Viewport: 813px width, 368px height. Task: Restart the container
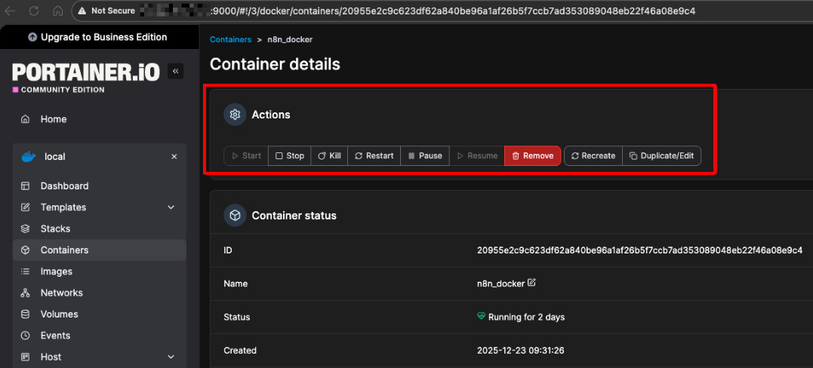[x=374, y=155]
